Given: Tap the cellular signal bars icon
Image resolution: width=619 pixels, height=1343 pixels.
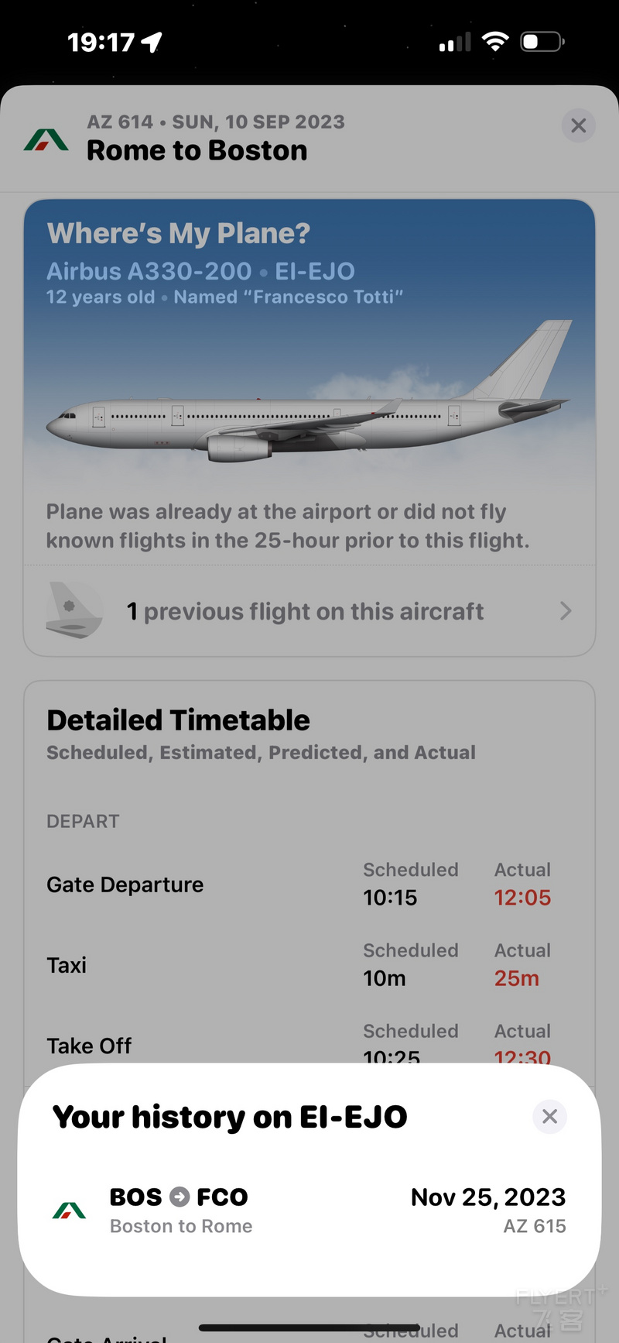Looking at the screenshot, I should [x=455, y=42].
